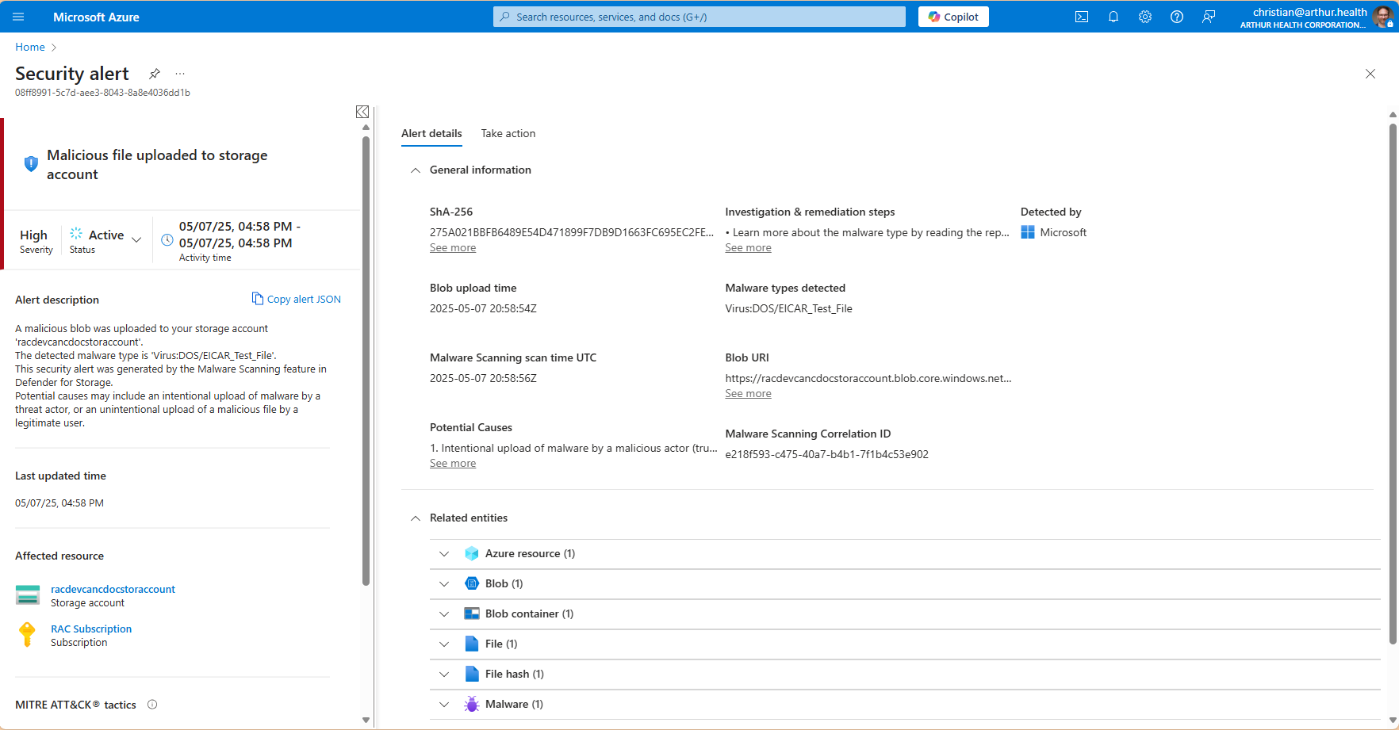Click the High severity label

[x=33, y=235]
